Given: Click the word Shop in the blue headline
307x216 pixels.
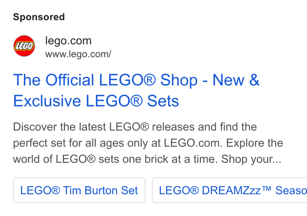Looking at the screenshot, I should 179,81.
